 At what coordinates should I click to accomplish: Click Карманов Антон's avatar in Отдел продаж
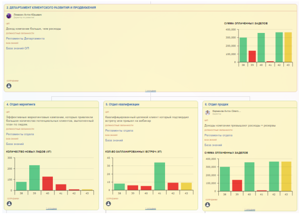[208, 112]
